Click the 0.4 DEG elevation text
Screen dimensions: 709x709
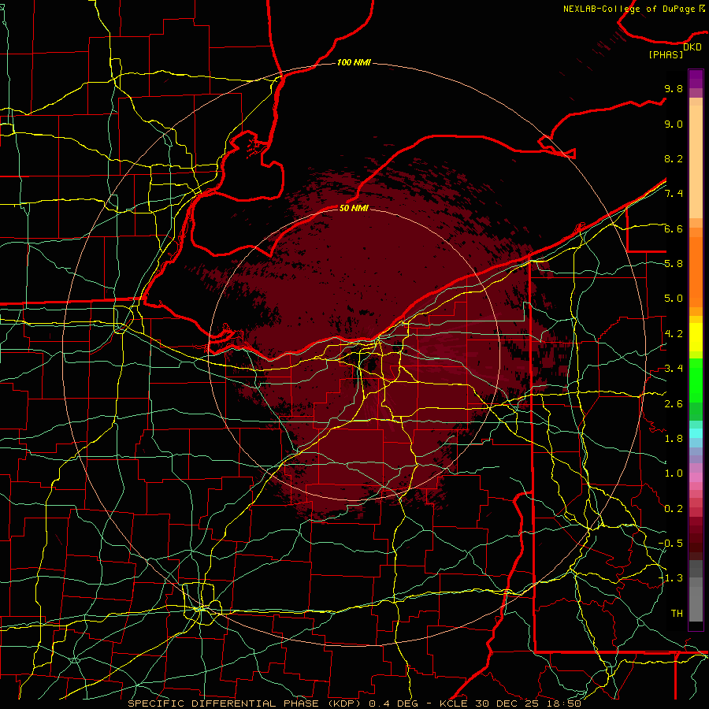pyautogui.click(x=395, y=703)
